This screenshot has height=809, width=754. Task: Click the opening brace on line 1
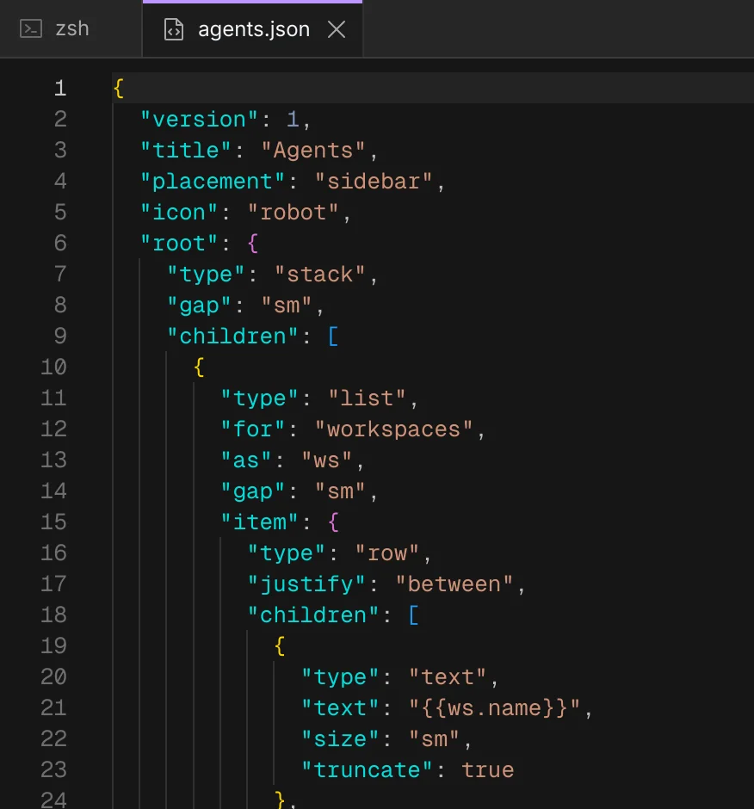point(119,89)
